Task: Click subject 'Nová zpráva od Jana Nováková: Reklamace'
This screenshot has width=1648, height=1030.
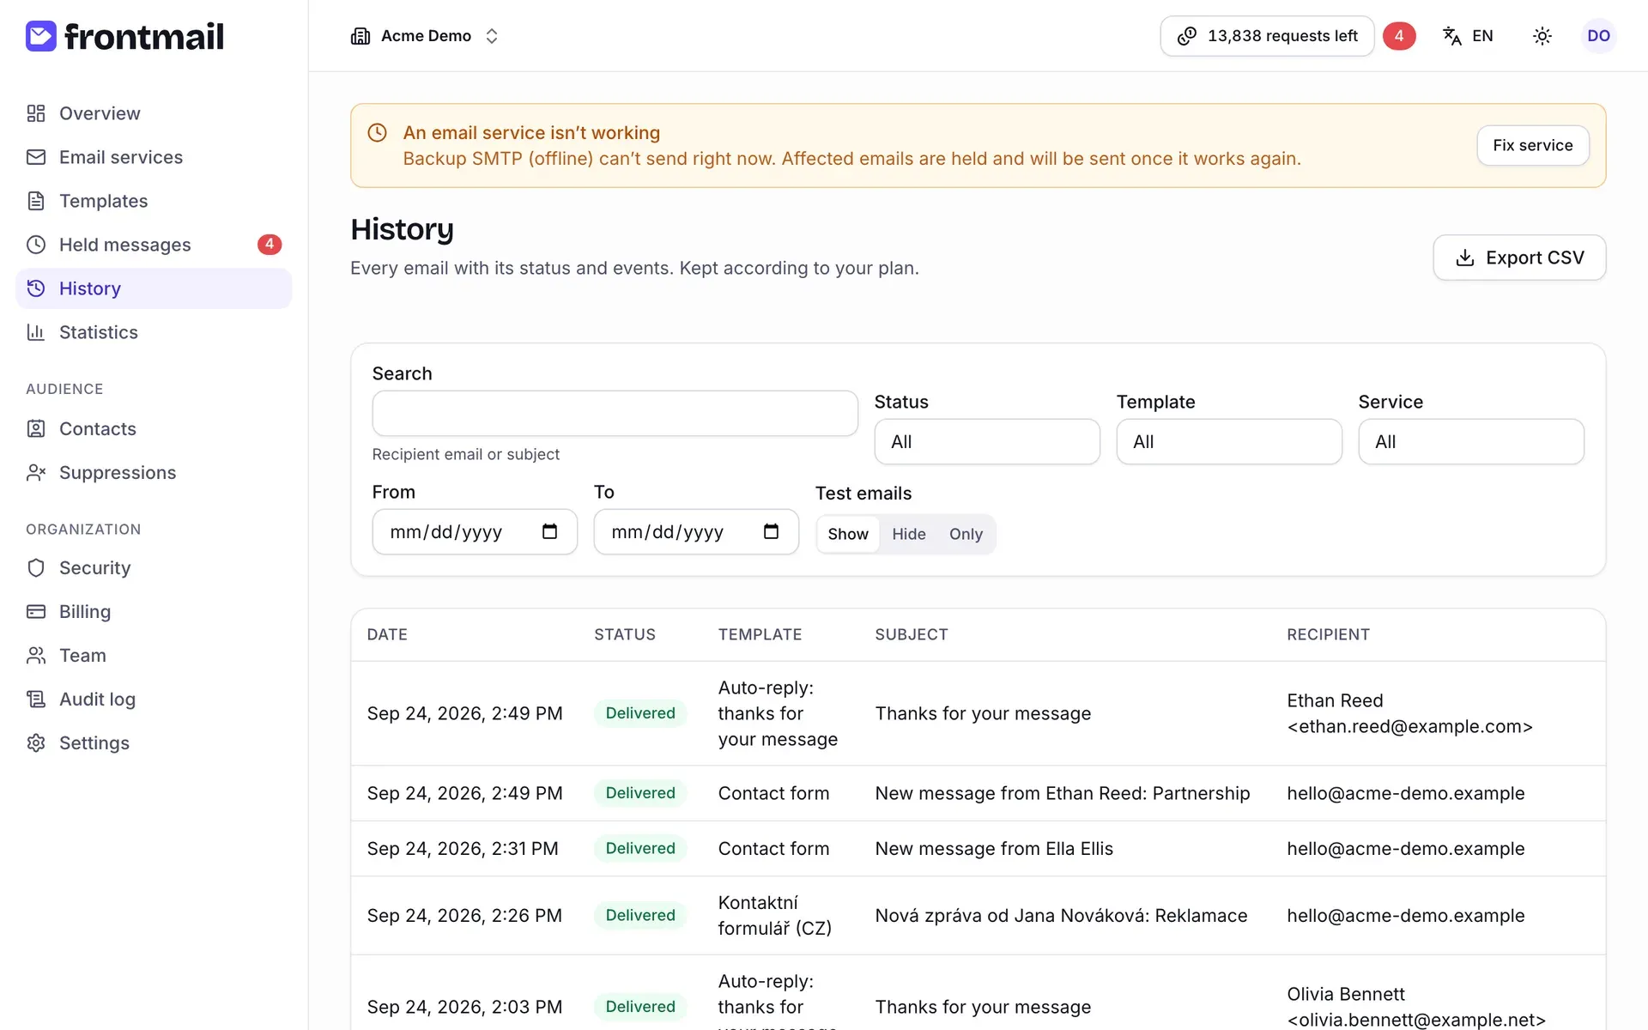Action: click(x=1061, y=915)
